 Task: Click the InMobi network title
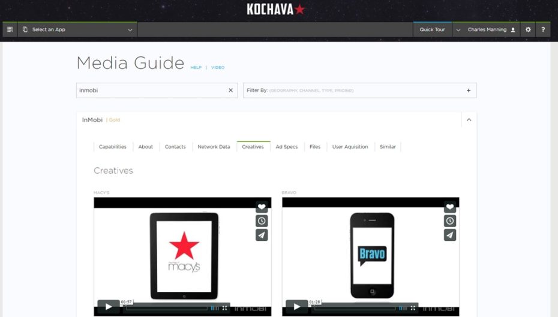coord(92,120)
